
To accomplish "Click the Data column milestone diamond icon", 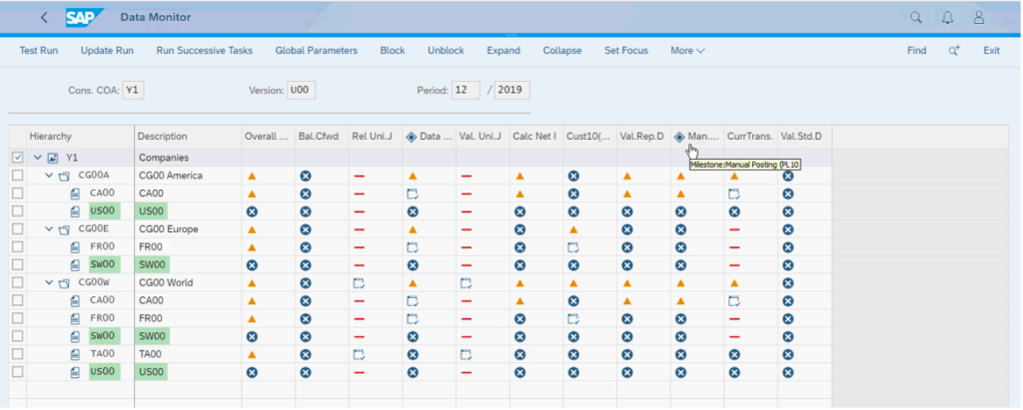I will (x=411, y=137).
